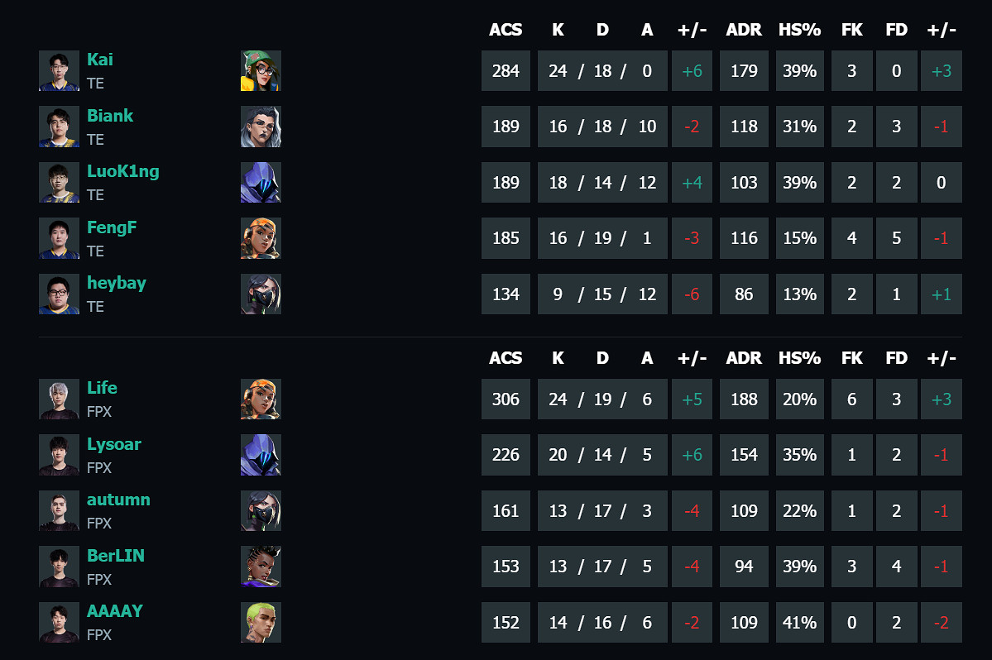Click the agent icon in heybay's row
Viewport: 992px width, 660px height.
point(261,294)
